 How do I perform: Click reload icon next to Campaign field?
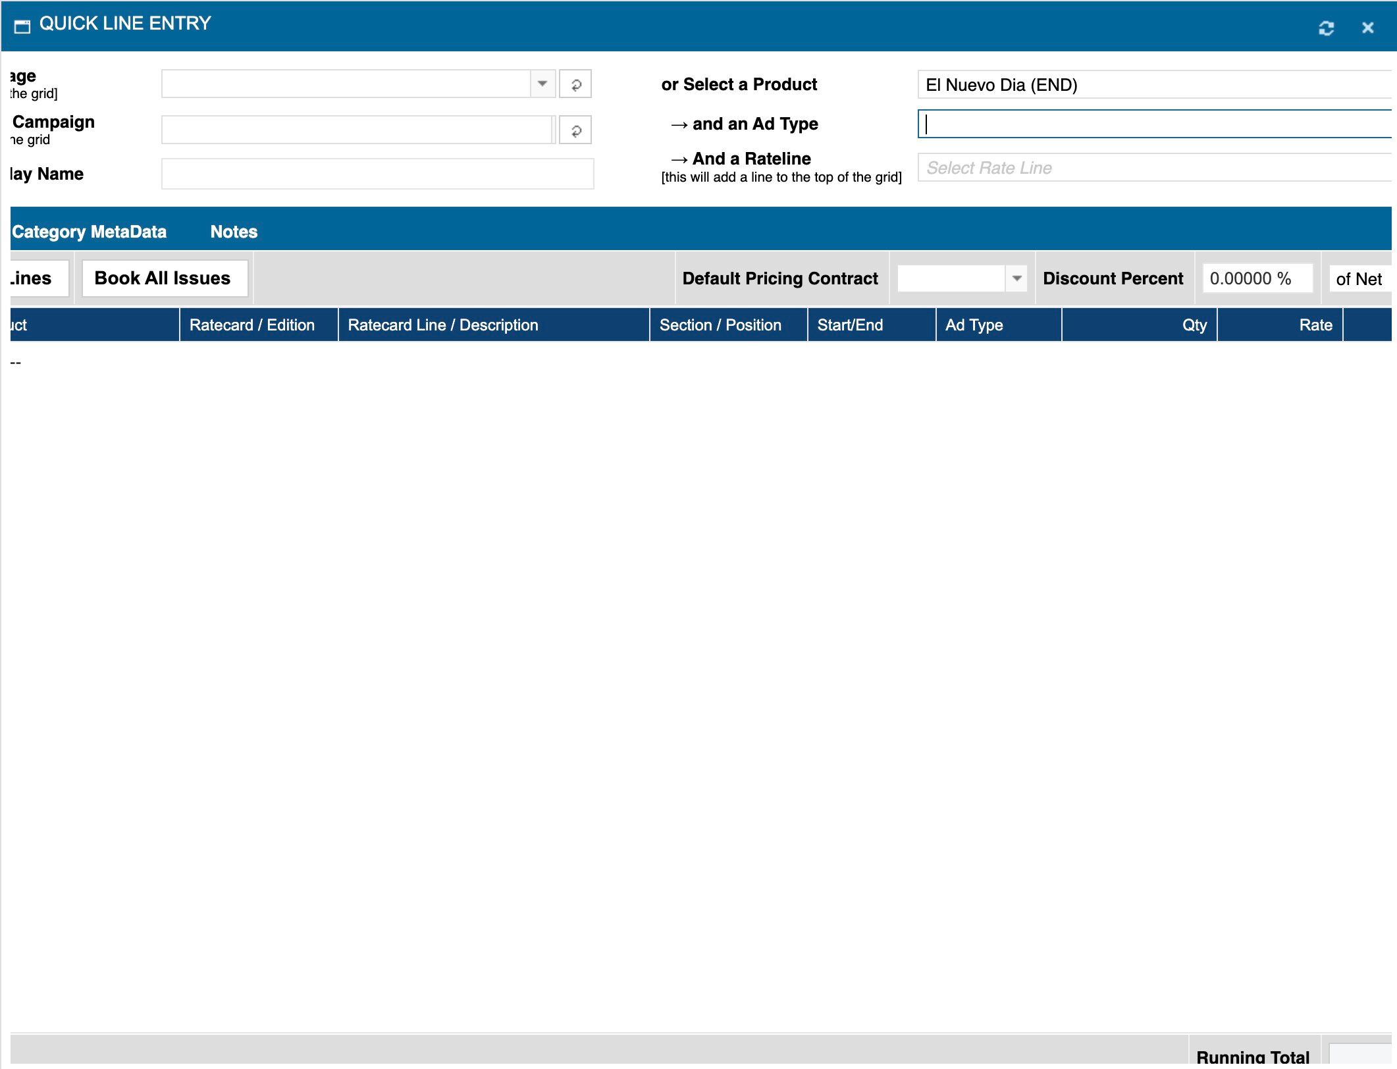point(575,130)
